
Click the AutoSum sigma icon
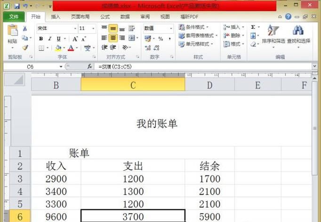[253, 28]
